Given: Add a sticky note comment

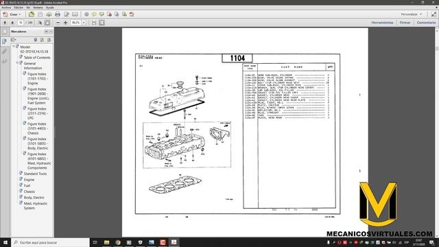Looking at the screenshot, I should [94, 14].
